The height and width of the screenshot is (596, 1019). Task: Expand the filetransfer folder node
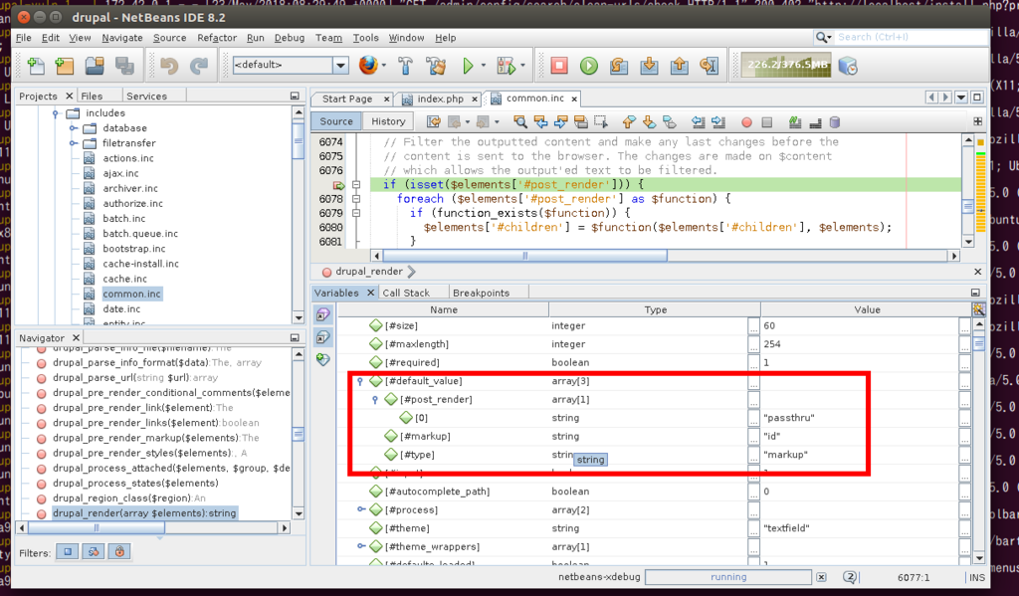pyautogui.click(x=74, y=143)
